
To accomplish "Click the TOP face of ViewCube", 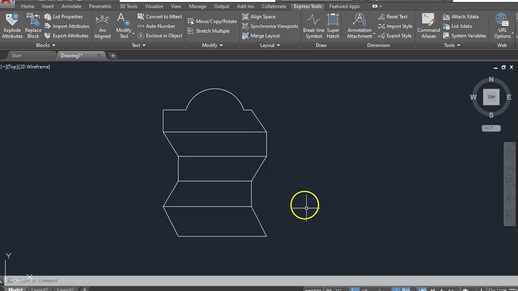I will point(491,97).
